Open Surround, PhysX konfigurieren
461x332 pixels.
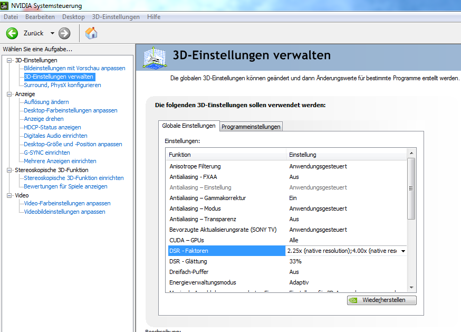pos(62,85)
